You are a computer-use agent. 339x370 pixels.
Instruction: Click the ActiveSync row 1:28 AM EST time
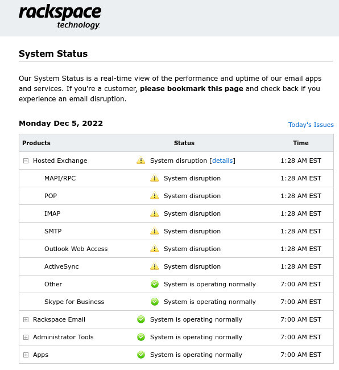tap(300, 266)
